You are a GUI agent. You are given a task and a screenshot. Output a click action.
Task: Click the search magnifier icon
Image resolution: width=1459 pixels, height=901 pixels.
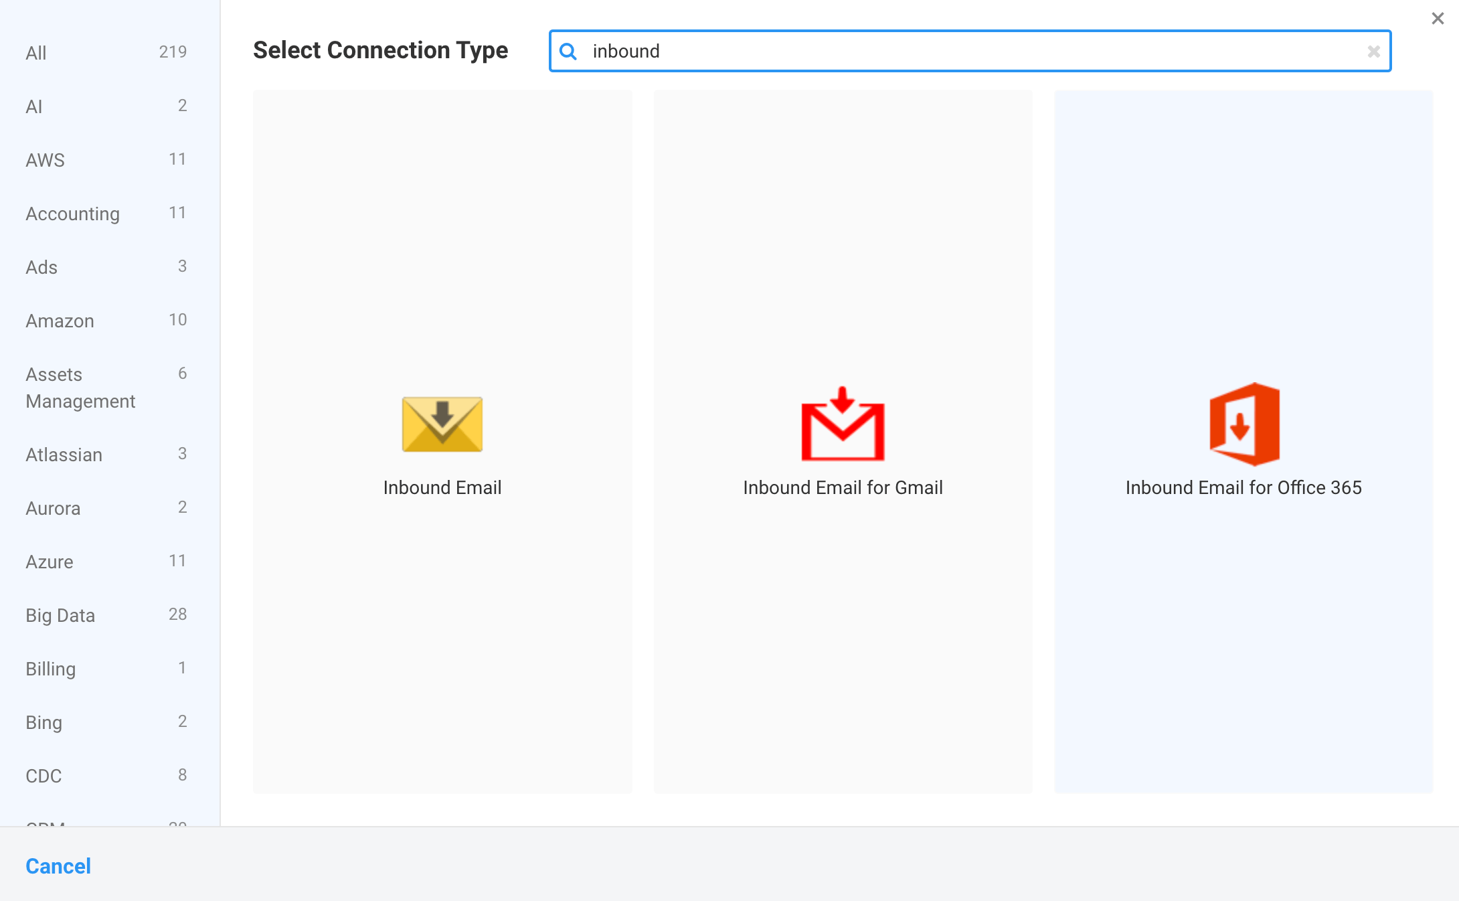point(568,51)
